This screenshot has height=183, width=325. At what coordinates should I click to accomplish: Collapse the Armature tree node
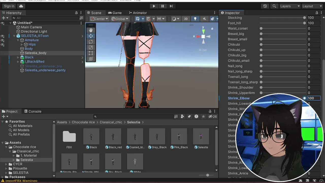pyautogui.click(x=18, y=40)
